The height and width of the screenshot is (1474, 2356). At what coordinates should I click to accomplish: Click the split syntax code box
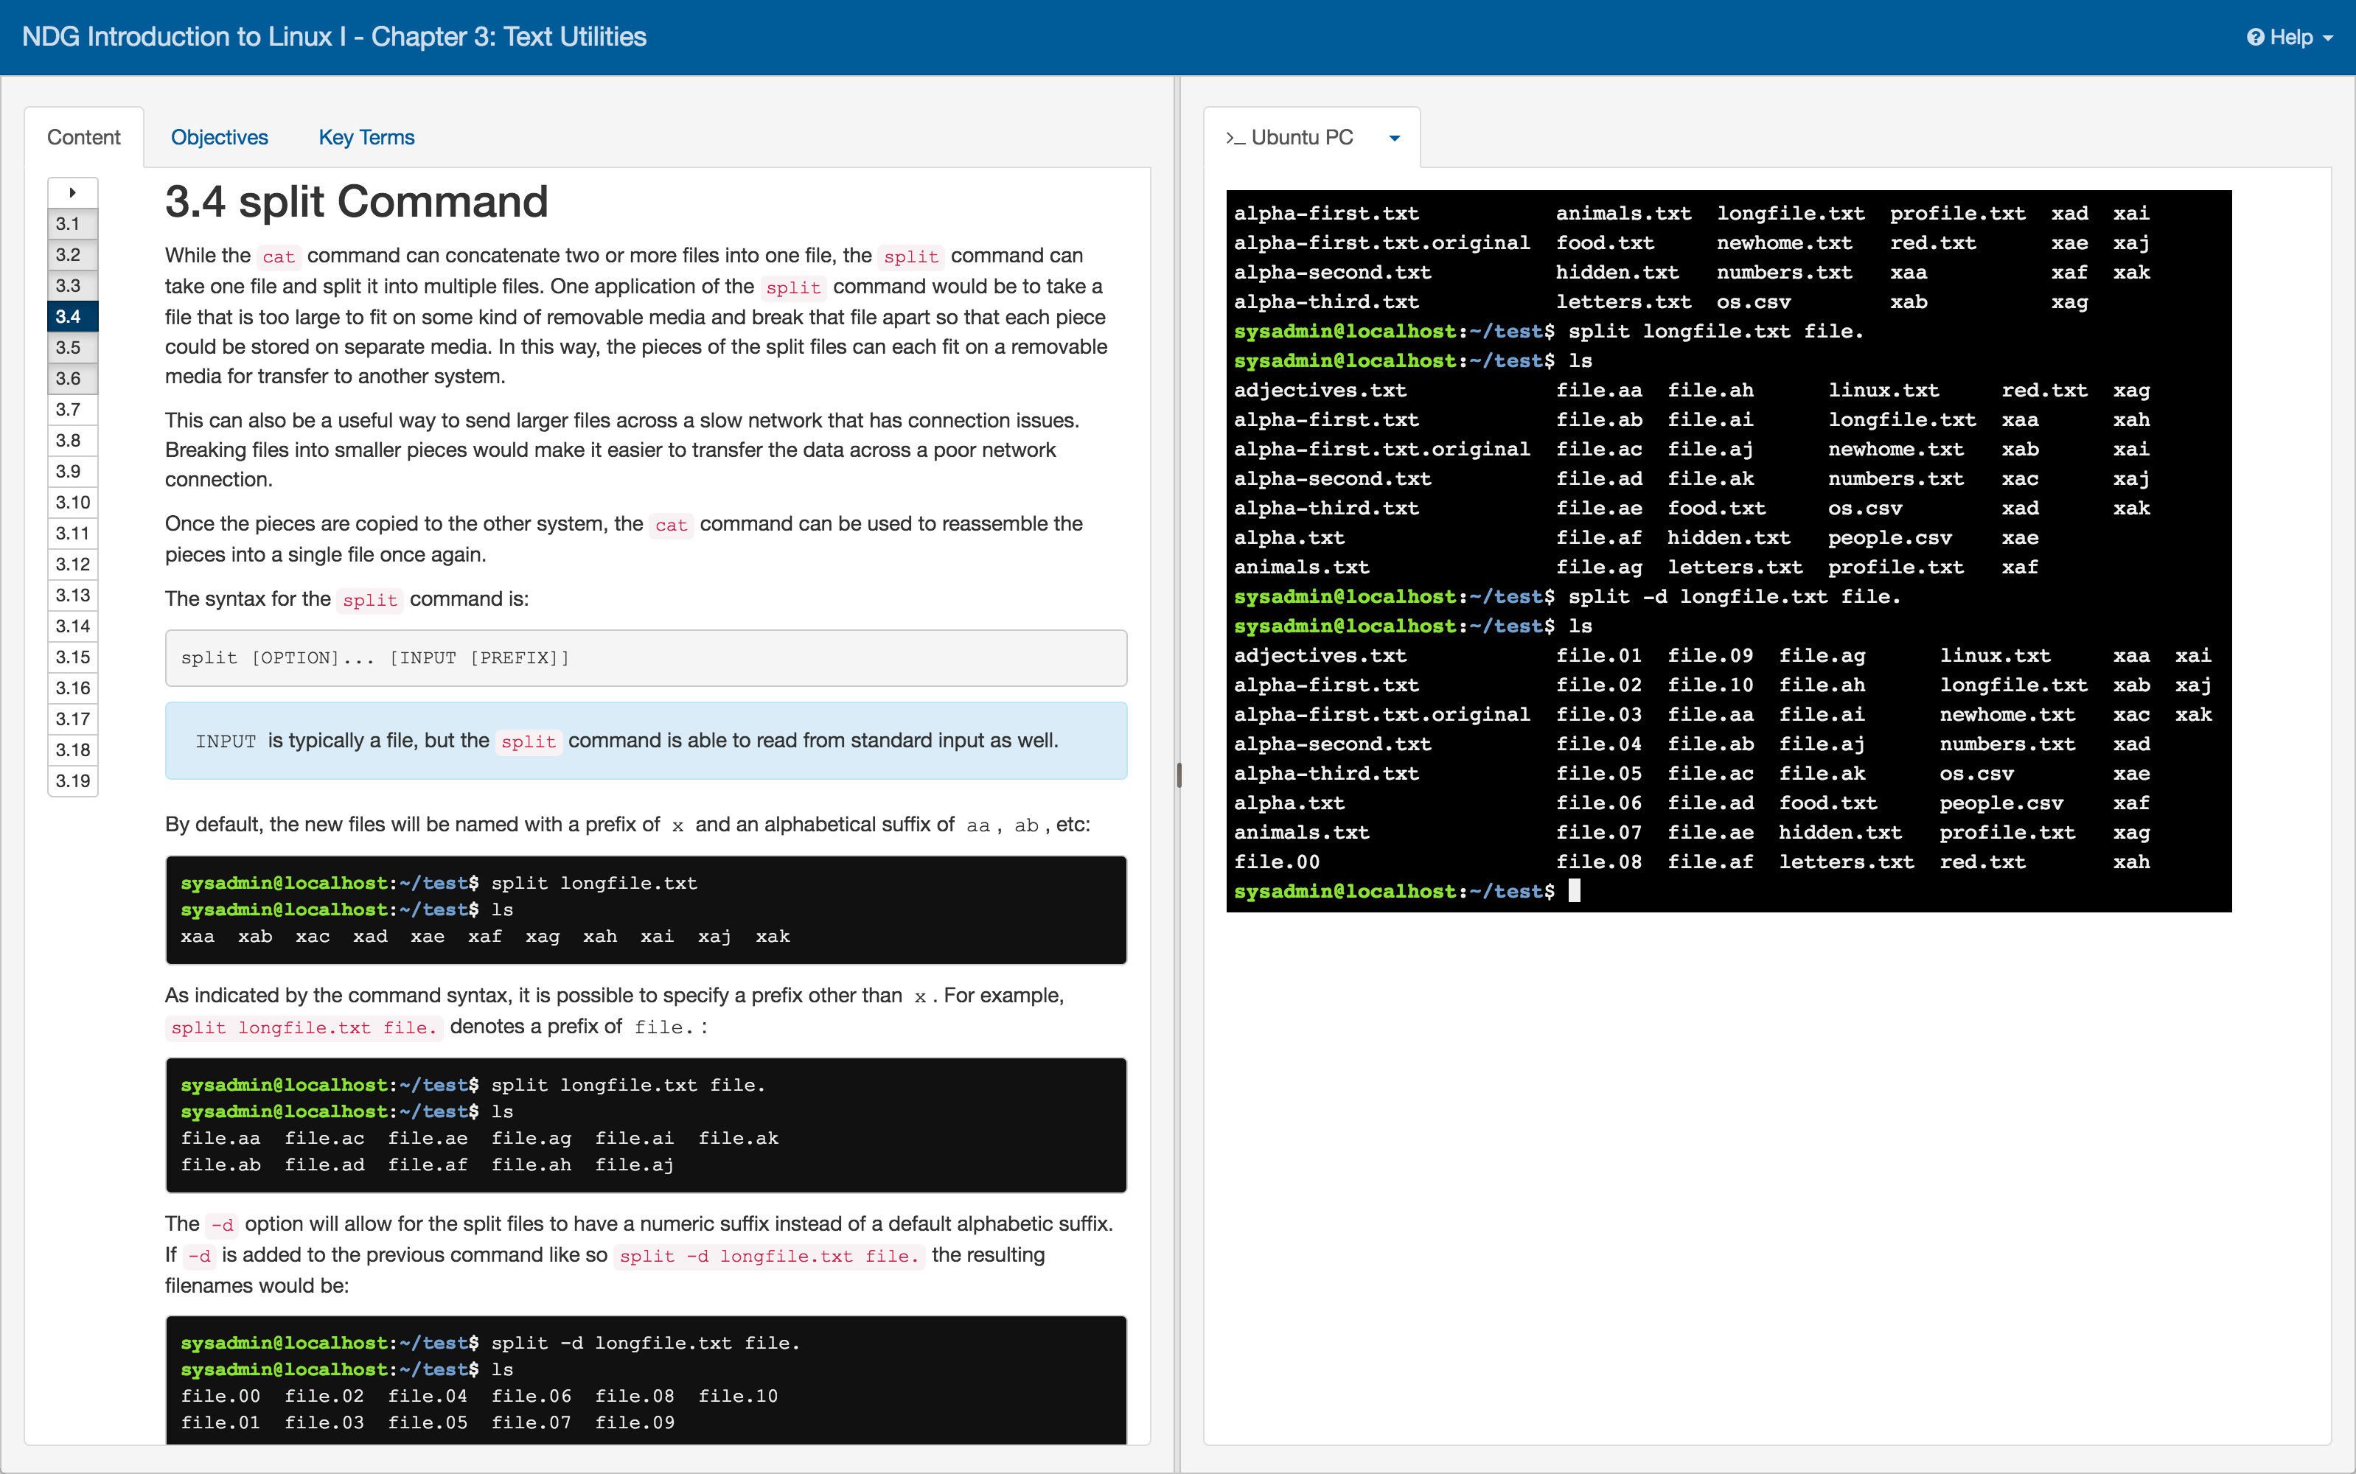pyautogui.click(x=646, y=658)
